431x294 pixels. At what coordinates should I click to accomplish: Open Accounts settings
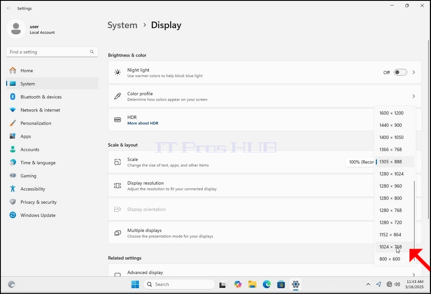pyautogui.click(x=52, y=150)
